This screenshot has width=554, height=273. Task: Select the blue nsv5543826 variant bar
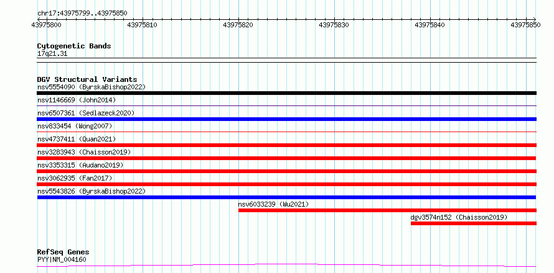(x=286, y=197)
